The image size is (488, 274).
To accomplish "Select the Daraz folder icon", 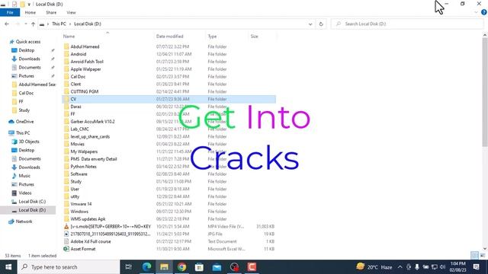I will pos(66,107).
